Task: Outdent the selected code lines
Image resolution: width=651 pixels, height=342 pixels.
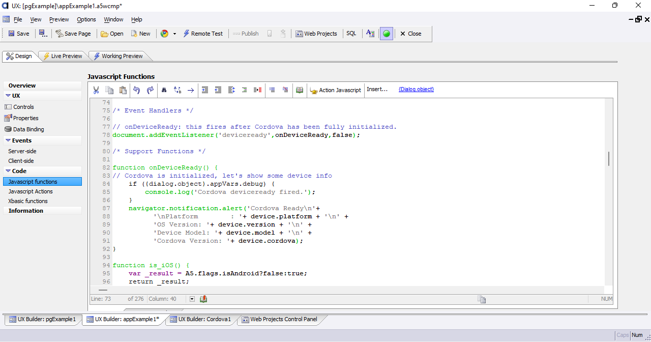Action: coord(218,90)
